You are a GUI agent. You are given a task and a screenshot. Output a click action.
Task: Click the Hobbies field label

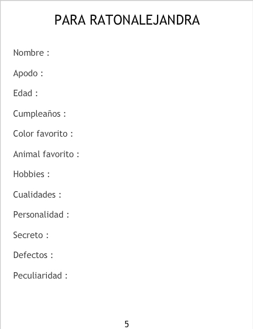tap(32, 174)
